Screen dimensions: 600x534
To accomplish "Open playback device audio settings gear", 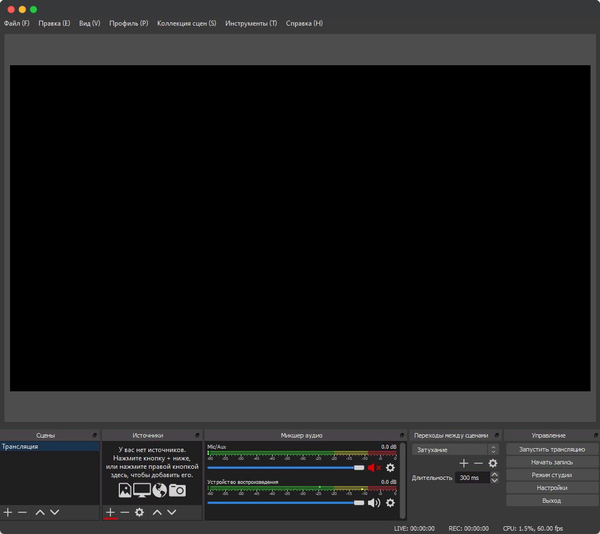I will (x=390, y=503).
